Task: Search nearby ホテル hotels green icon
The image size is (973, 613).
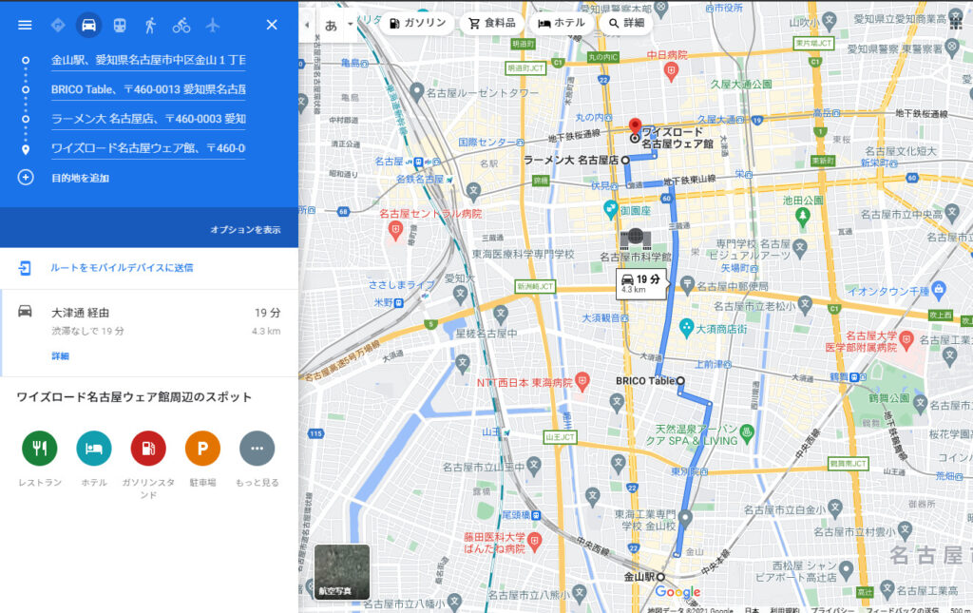Action: 94,448
